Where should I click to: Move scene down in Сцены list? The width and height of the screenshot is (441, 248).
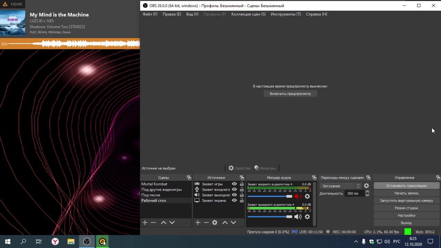pyautogui.click(x=172, y=223)
